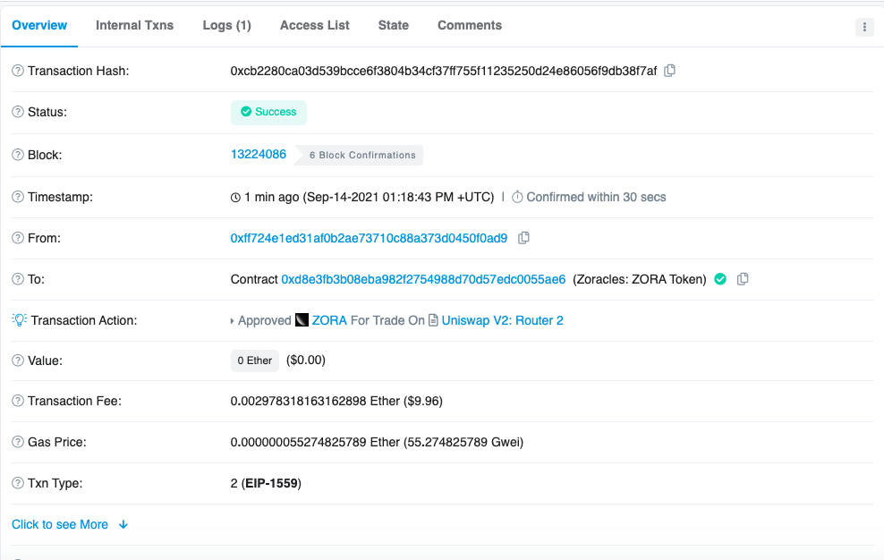Image resolution: width=884 pixels, height=560 pixels.
Task: Open the From address 0xff724e1ed31... link
Action: tap(369, 238)
